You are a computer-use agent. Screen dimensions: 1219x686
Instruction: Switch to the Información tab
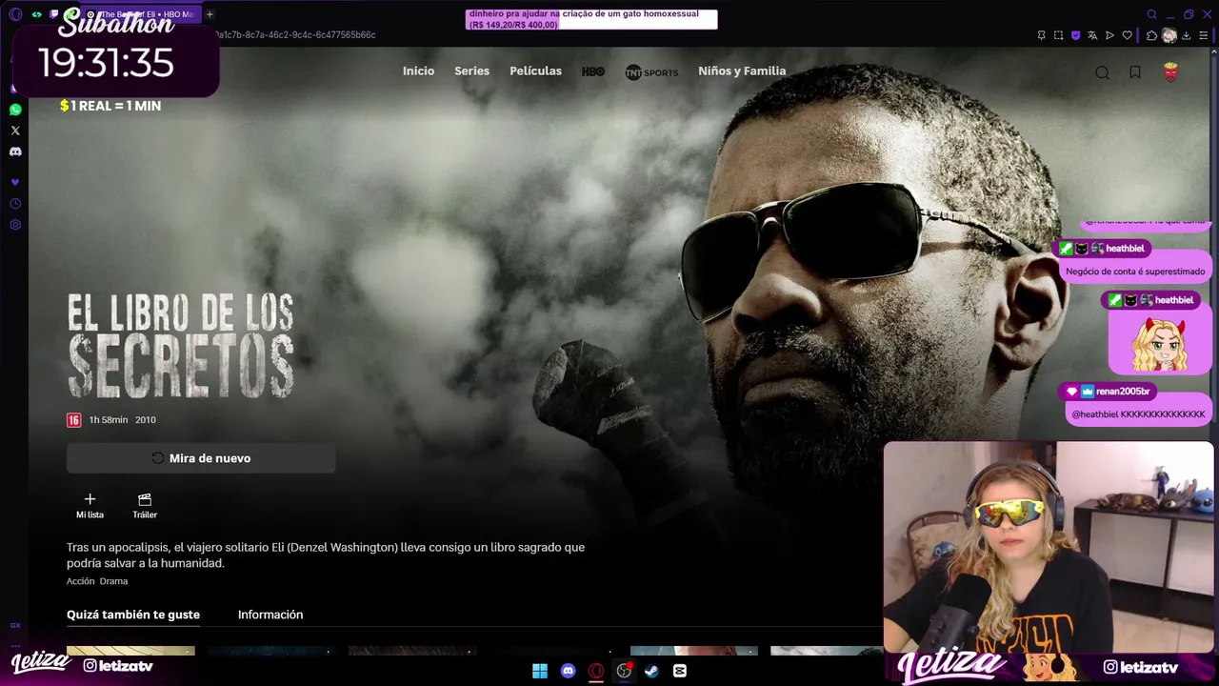(270, 615)
